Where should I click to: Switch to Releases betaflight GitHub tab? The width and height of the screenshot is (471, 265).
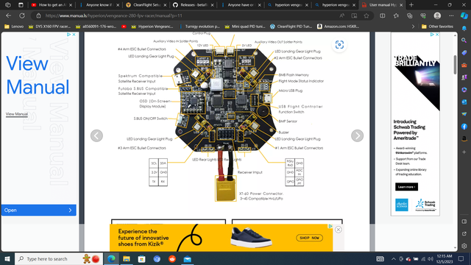(x=194, y=5)
